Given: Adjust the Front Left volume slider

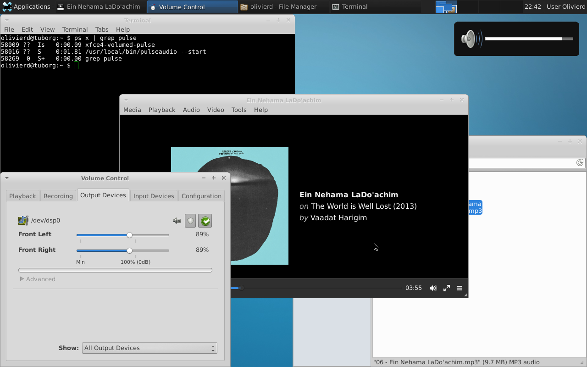Looking at the screenshot, I should [123, 235].
